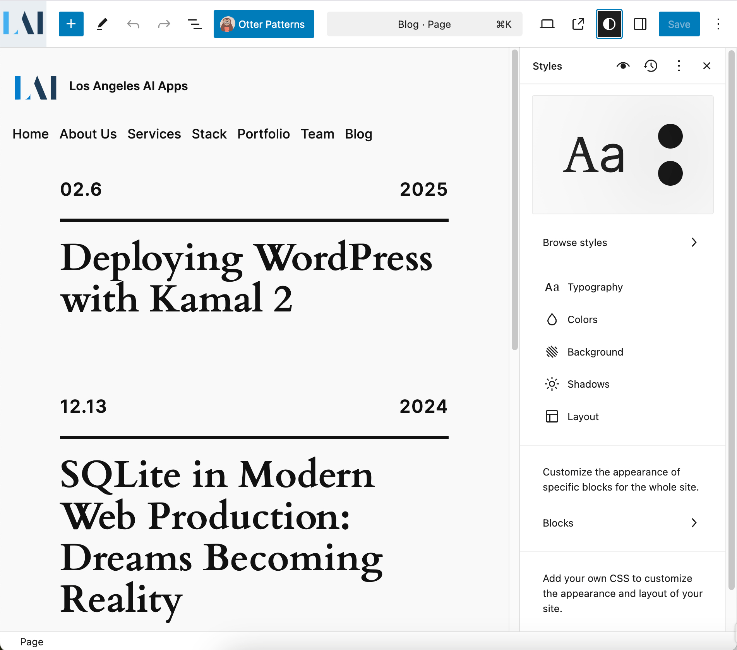The height and width of the screenshot is (650, 737).
Task: Toggle the Styles panel half-circle button
Action: coord(609,24)
